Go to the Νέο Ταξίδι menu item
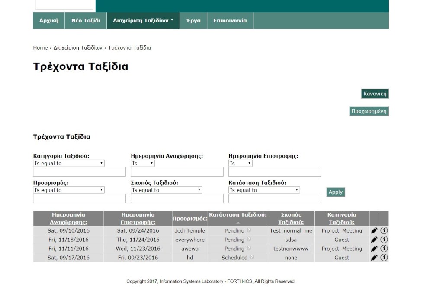 tap(86, 21)
